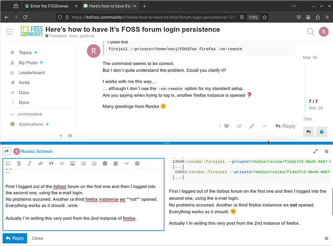Expand More in the sidebar

pyautogui.click(x=24, y=103)
